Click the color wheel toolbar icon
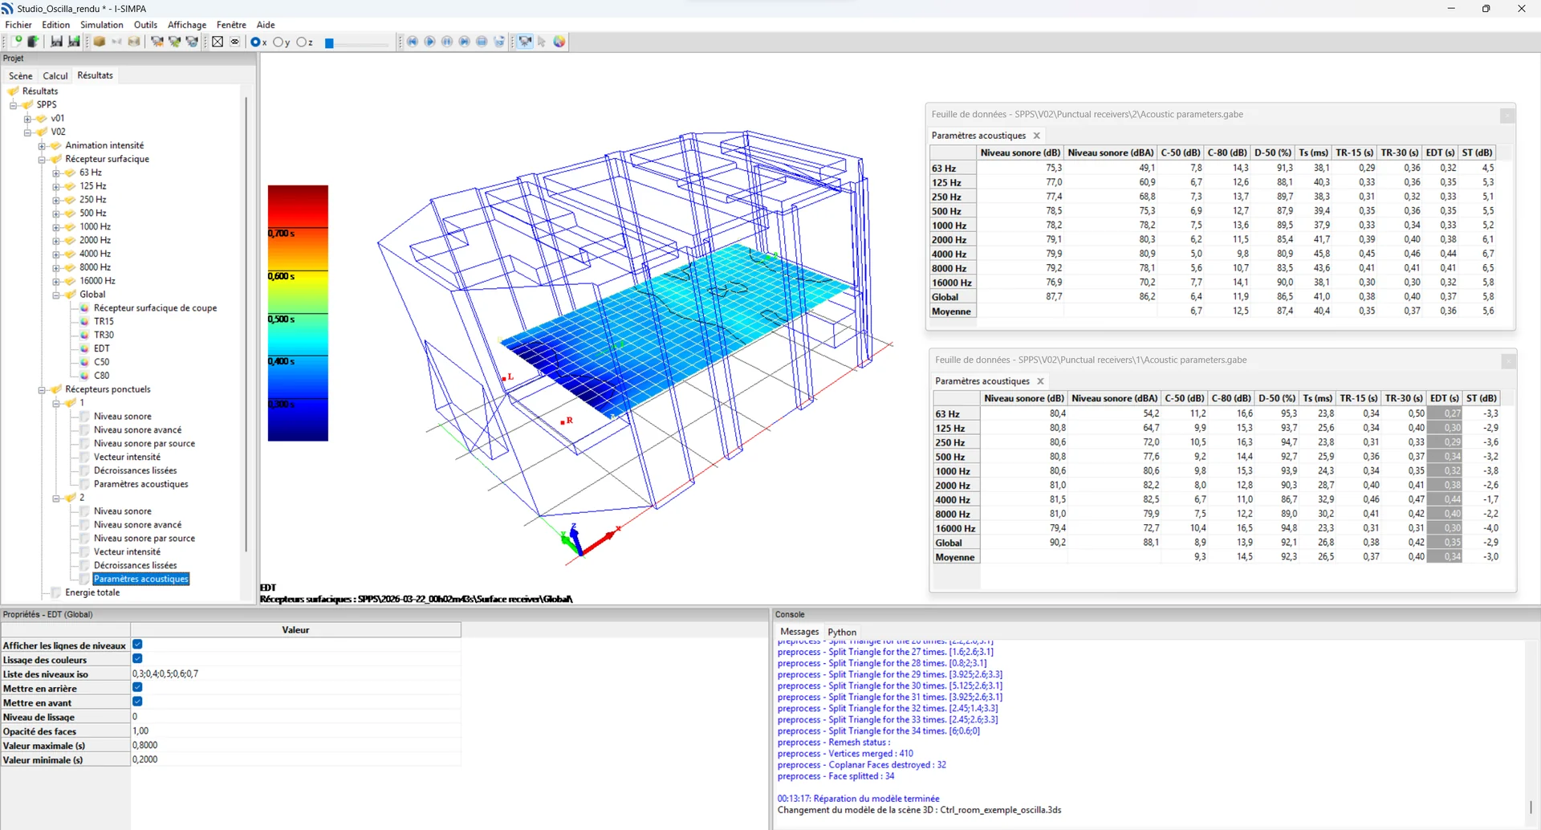The height and width of the screenshot is (830, 1541). point(559,42)
